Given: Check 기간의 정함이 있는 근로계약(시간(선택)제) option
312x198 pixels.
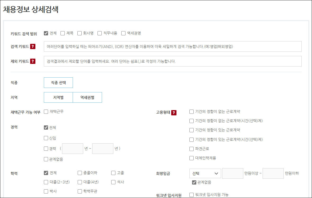Looking at the screenshot, I should click(x=192, y=140).
